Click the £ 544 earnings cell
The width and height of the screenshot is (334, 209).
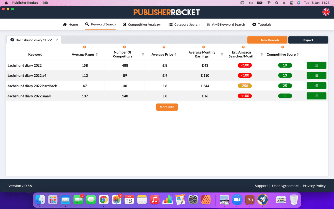pos(205,86)
